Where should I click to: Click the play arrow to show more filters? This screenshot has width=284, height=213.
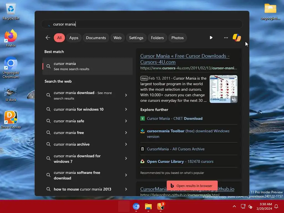coord(211,38)
